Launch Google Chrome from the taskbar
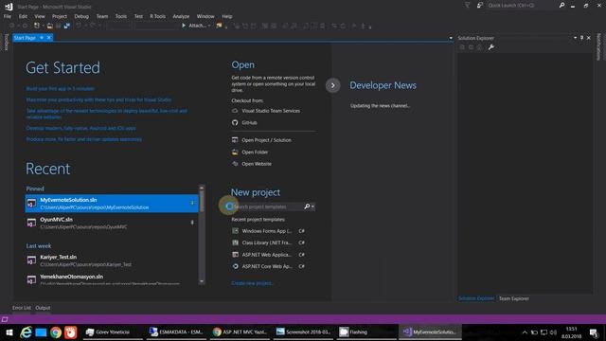606x341 pixels. [x=56, y=332]
